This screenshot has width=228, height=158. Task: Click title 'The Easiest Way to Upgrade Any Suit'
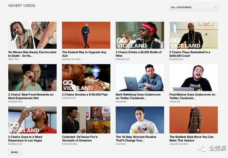(84, 54)
